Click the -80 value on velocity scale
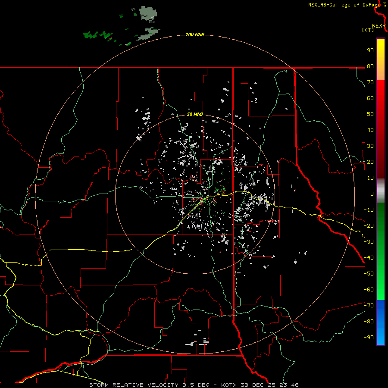 pos(369,322)
